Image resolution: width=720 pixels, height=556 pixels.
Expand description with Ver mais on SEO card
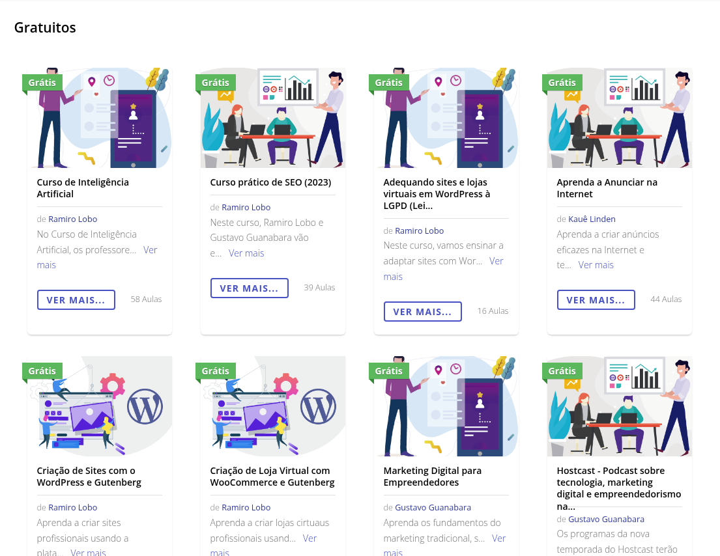coord(246,253)
